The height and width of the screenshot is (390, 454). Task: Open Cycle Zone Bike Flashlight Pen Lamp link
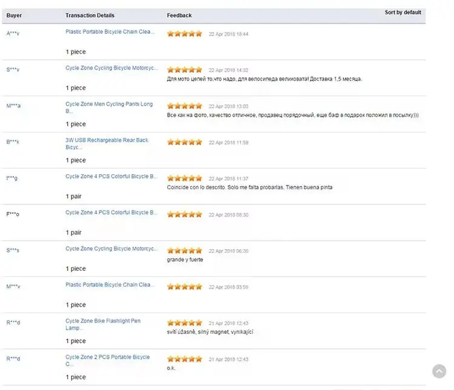click(x=103, y=324)
